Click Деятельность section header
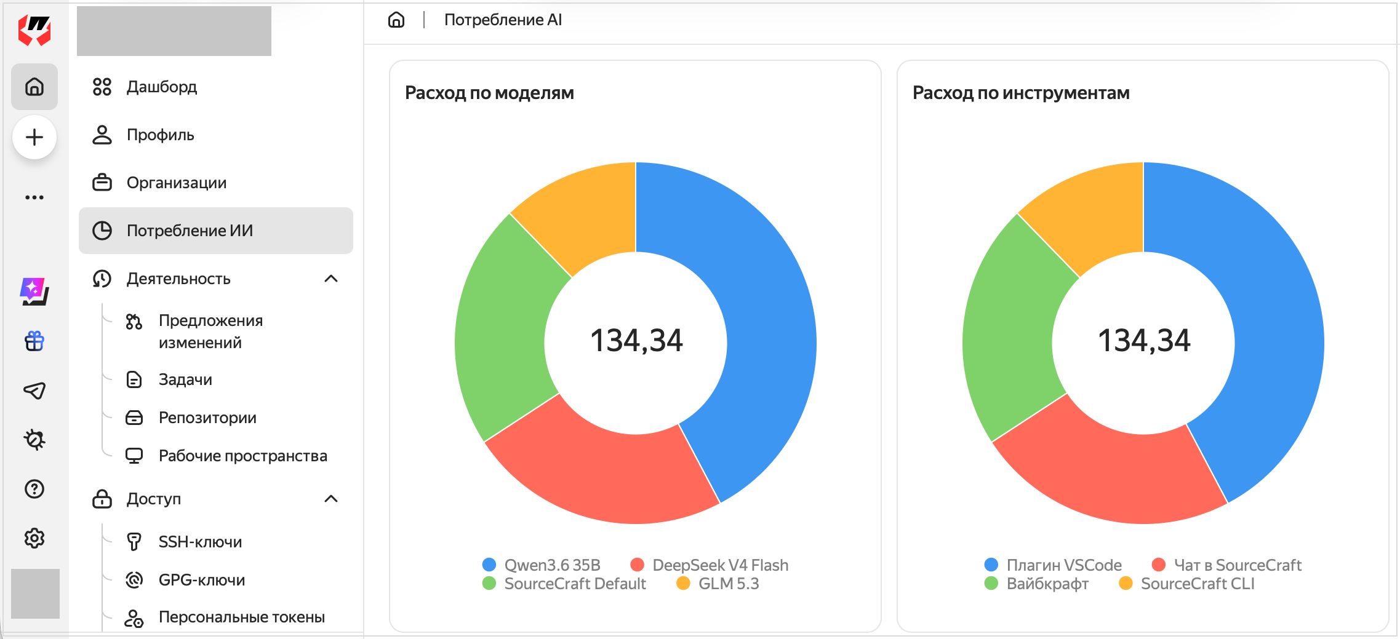 (216, 279)
